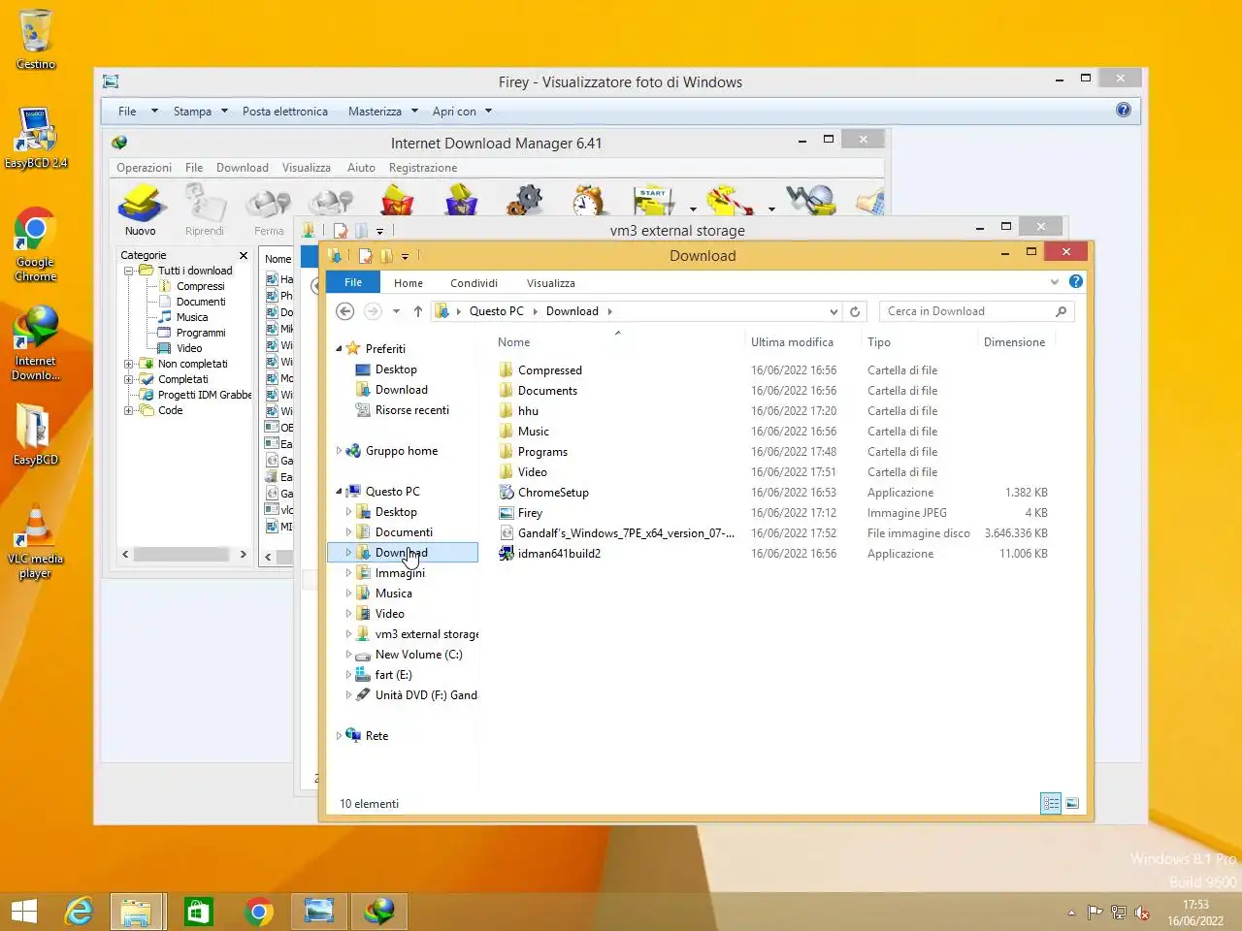Image resolution: width=1242 pixels, height=931 pixels.
Task: Click the gear options icon in IDM toolbar
Action: 524,201
